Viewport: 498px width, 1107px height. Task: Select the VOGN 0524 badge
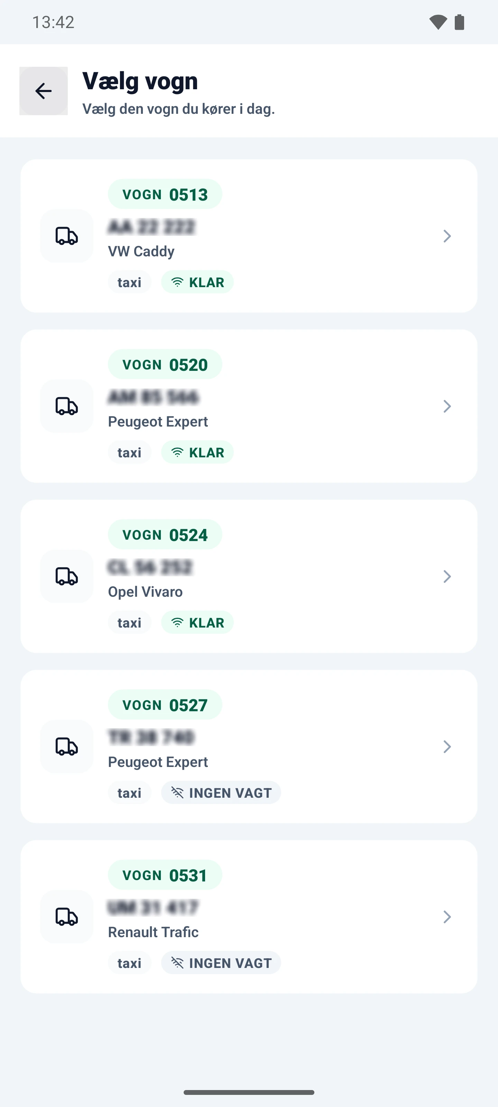click(x=165, y=534)
